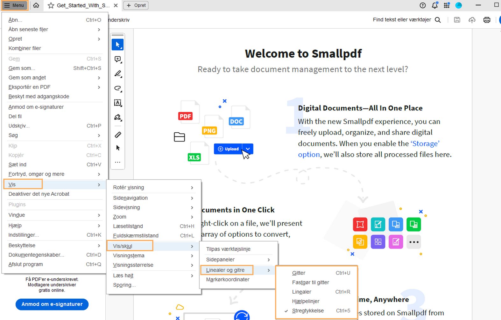Open the Help question mark icon
This screenshot has width=501, height=320.
(423, 5)
